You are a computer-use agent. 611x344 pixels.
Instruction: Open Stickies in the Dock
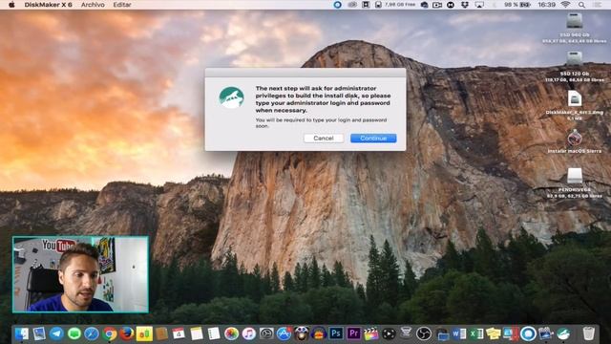pyautogui.click(x=494, y=333)
